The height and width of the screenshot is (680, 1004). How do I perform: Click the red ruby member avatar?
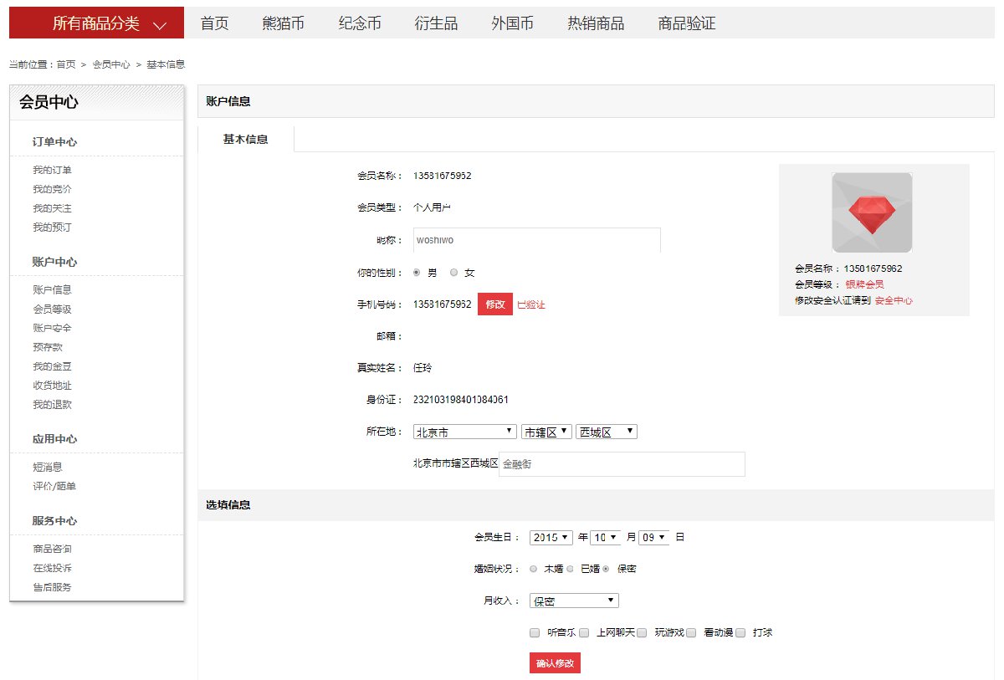coord(872,212)
